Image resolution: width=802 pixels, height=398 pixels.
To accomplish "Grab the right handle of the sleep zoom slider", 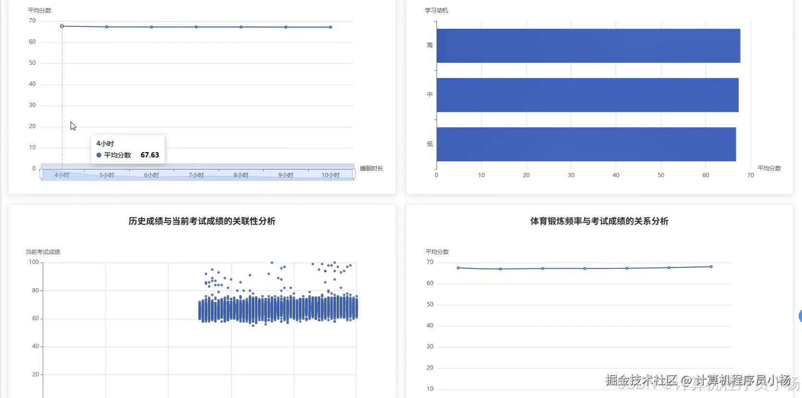I will (354, 174).
